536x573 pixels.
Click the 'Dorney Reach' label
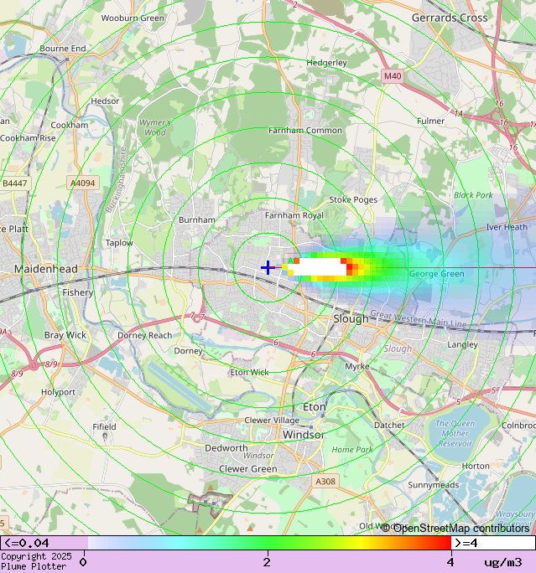145,335
